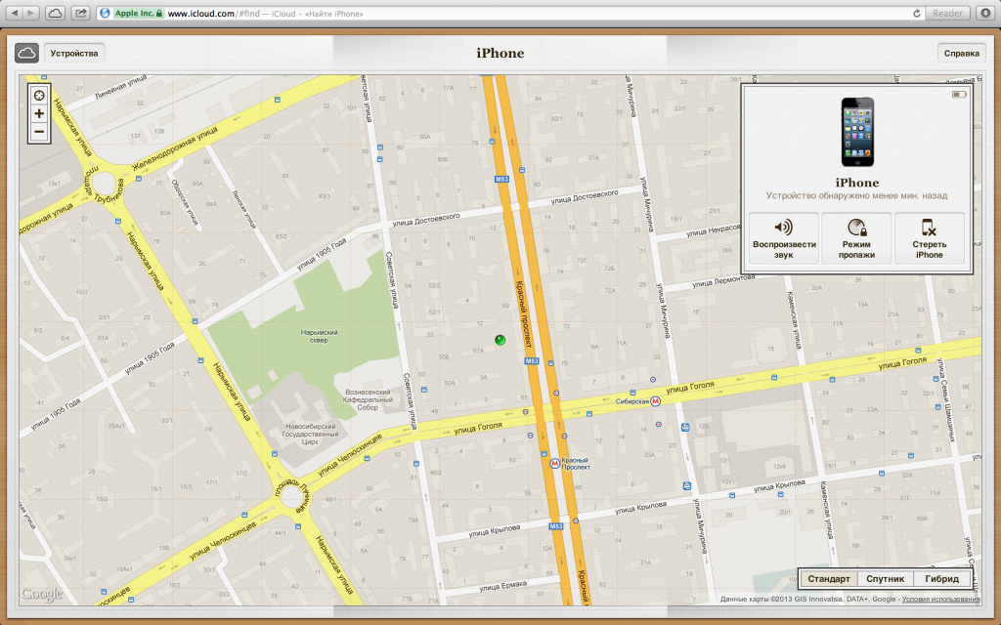Image resolution: width=1001 pixels, height=625 pixels.
Task: Click the iCloud cloud home icon
Action: (x=26, y=53)
